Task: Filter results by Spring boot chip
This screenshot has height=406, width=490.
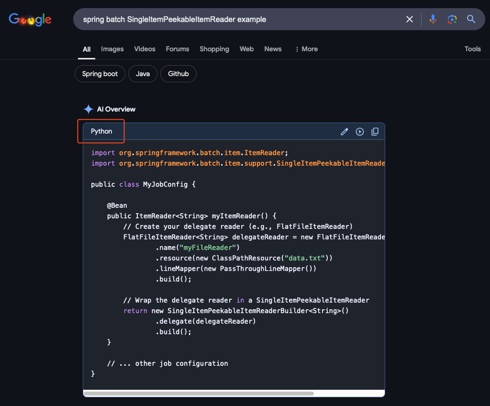Action: (100, 74)
